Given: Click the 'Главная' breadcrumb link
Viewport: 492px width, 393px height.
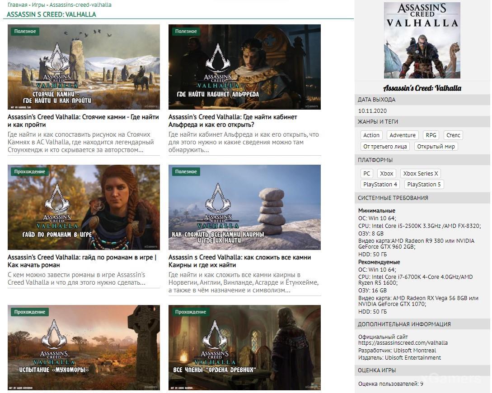Looking at the screenshot, I should click(17, 5).
